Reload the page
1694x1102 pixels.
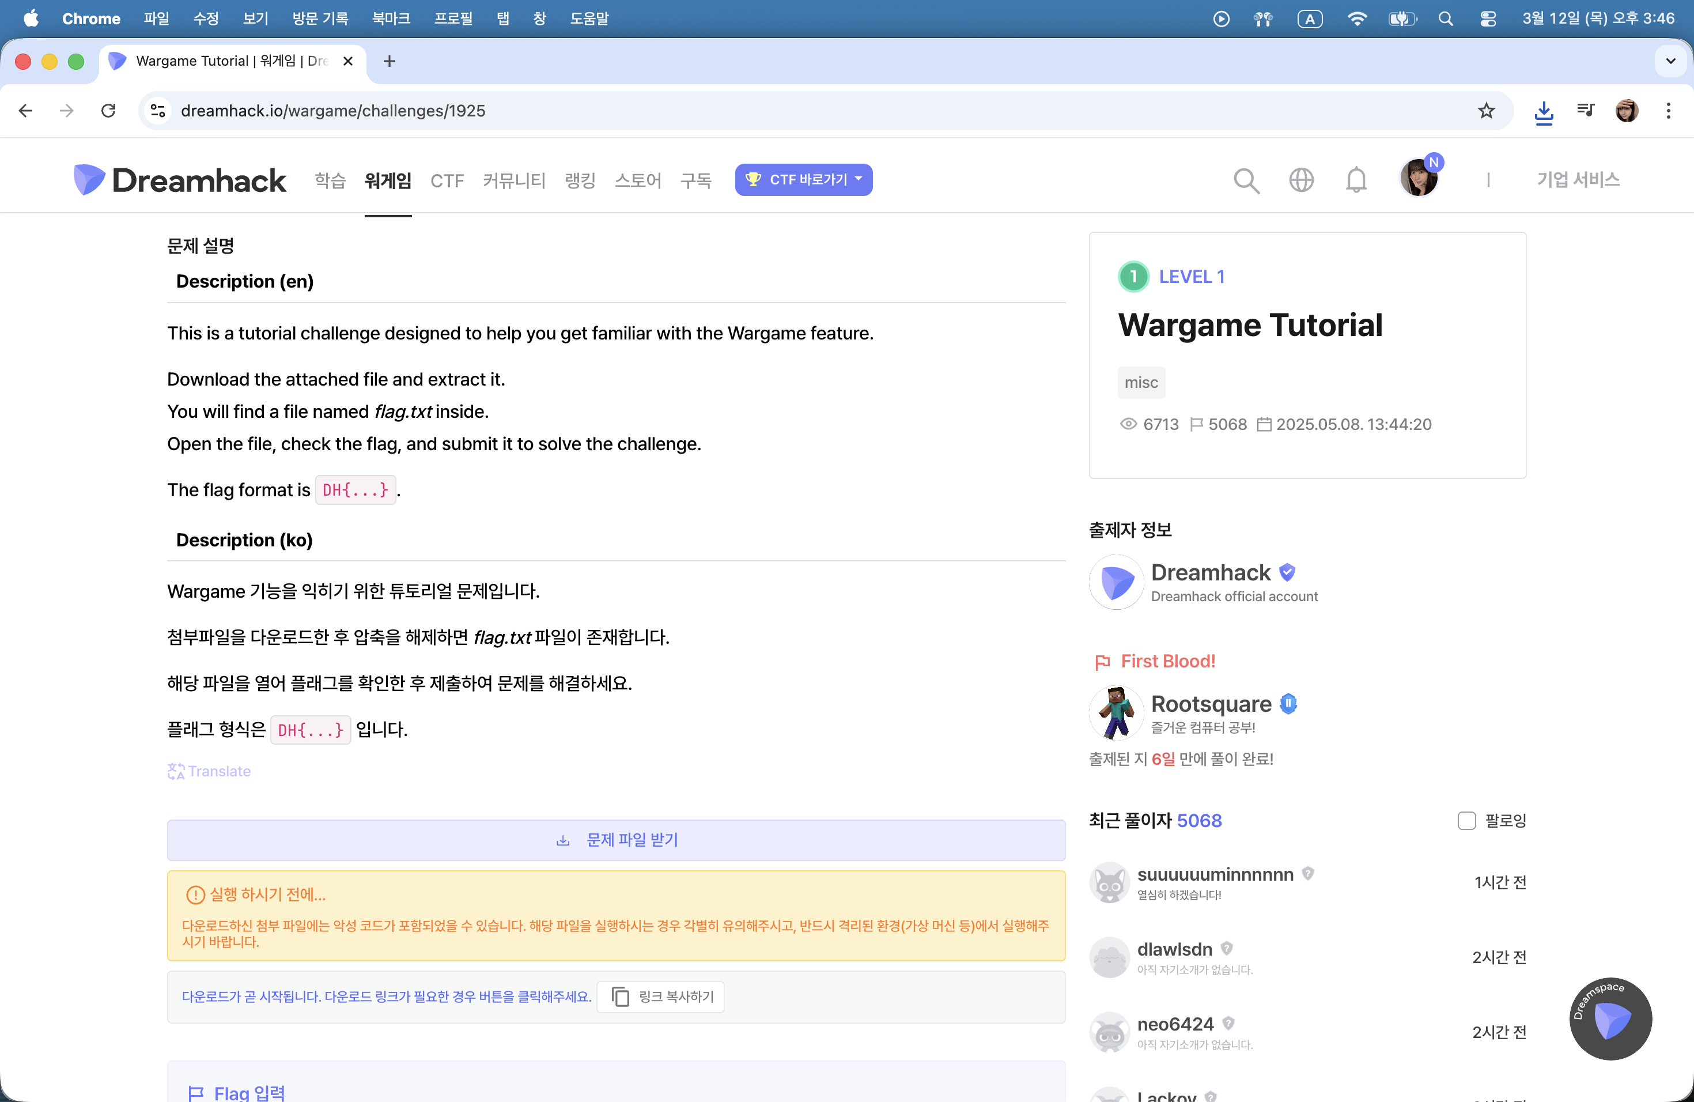point(108,111)
